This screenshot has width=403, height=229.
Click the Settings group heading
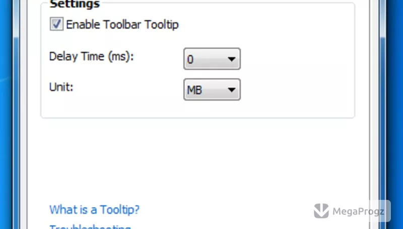tap(75, 4)
